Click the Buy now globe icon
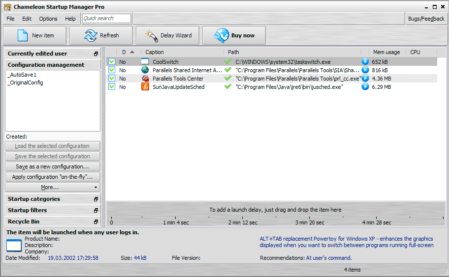449x277 pixels. coord(222,35)
